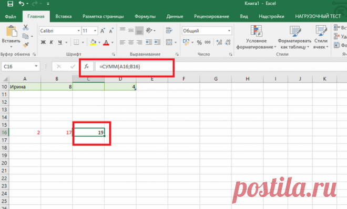The height and width of the screenshot is (209, 347).
Task: Click the Insert Function fx icon
Action: click(87, 66)
